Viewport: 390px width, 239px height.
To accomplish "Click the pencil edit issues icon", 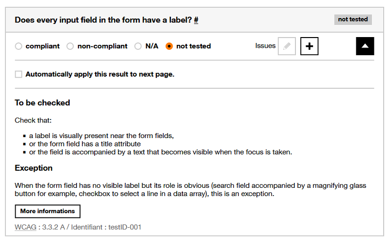I will [287, 46].
